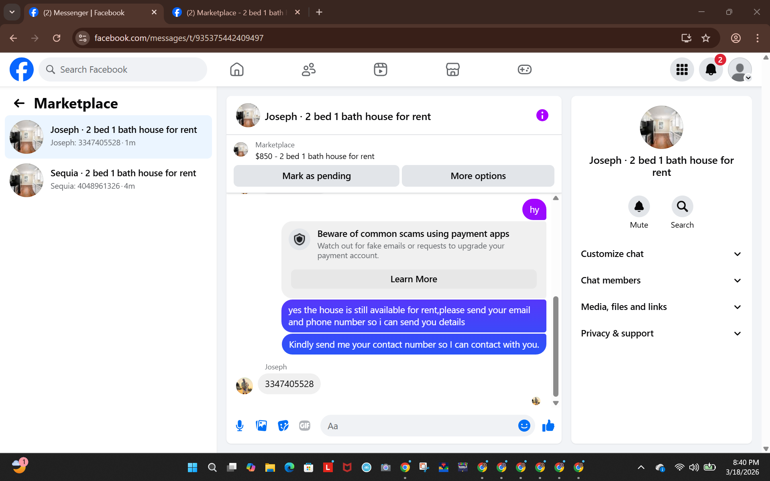Open conversation information purple icon
The image size is (770, 481).
[542, 116]
